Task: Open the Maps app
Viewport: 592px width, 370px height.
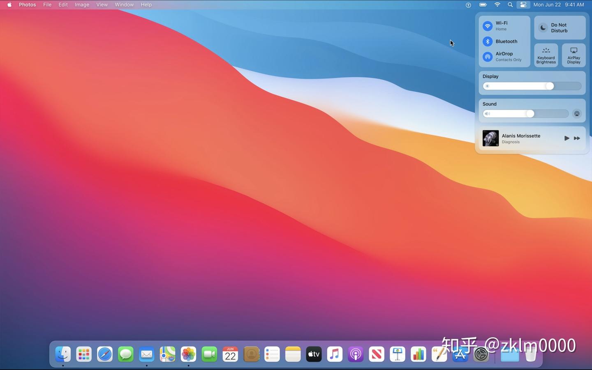Action: (167, 354)
